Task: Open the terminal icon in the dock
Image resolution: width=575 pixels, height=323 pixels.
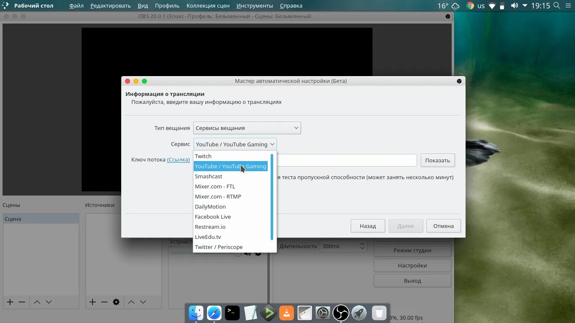Action: (232, 313)
